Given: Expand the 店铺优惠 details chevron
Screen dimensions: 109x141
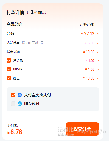Looking at the screenshot, I should pyautogui.click(x=98, y=43).
